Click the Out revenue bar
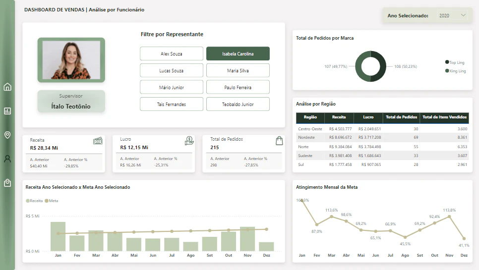The height and width of the screenshot is (270, 479). click(x=229, y=241)
